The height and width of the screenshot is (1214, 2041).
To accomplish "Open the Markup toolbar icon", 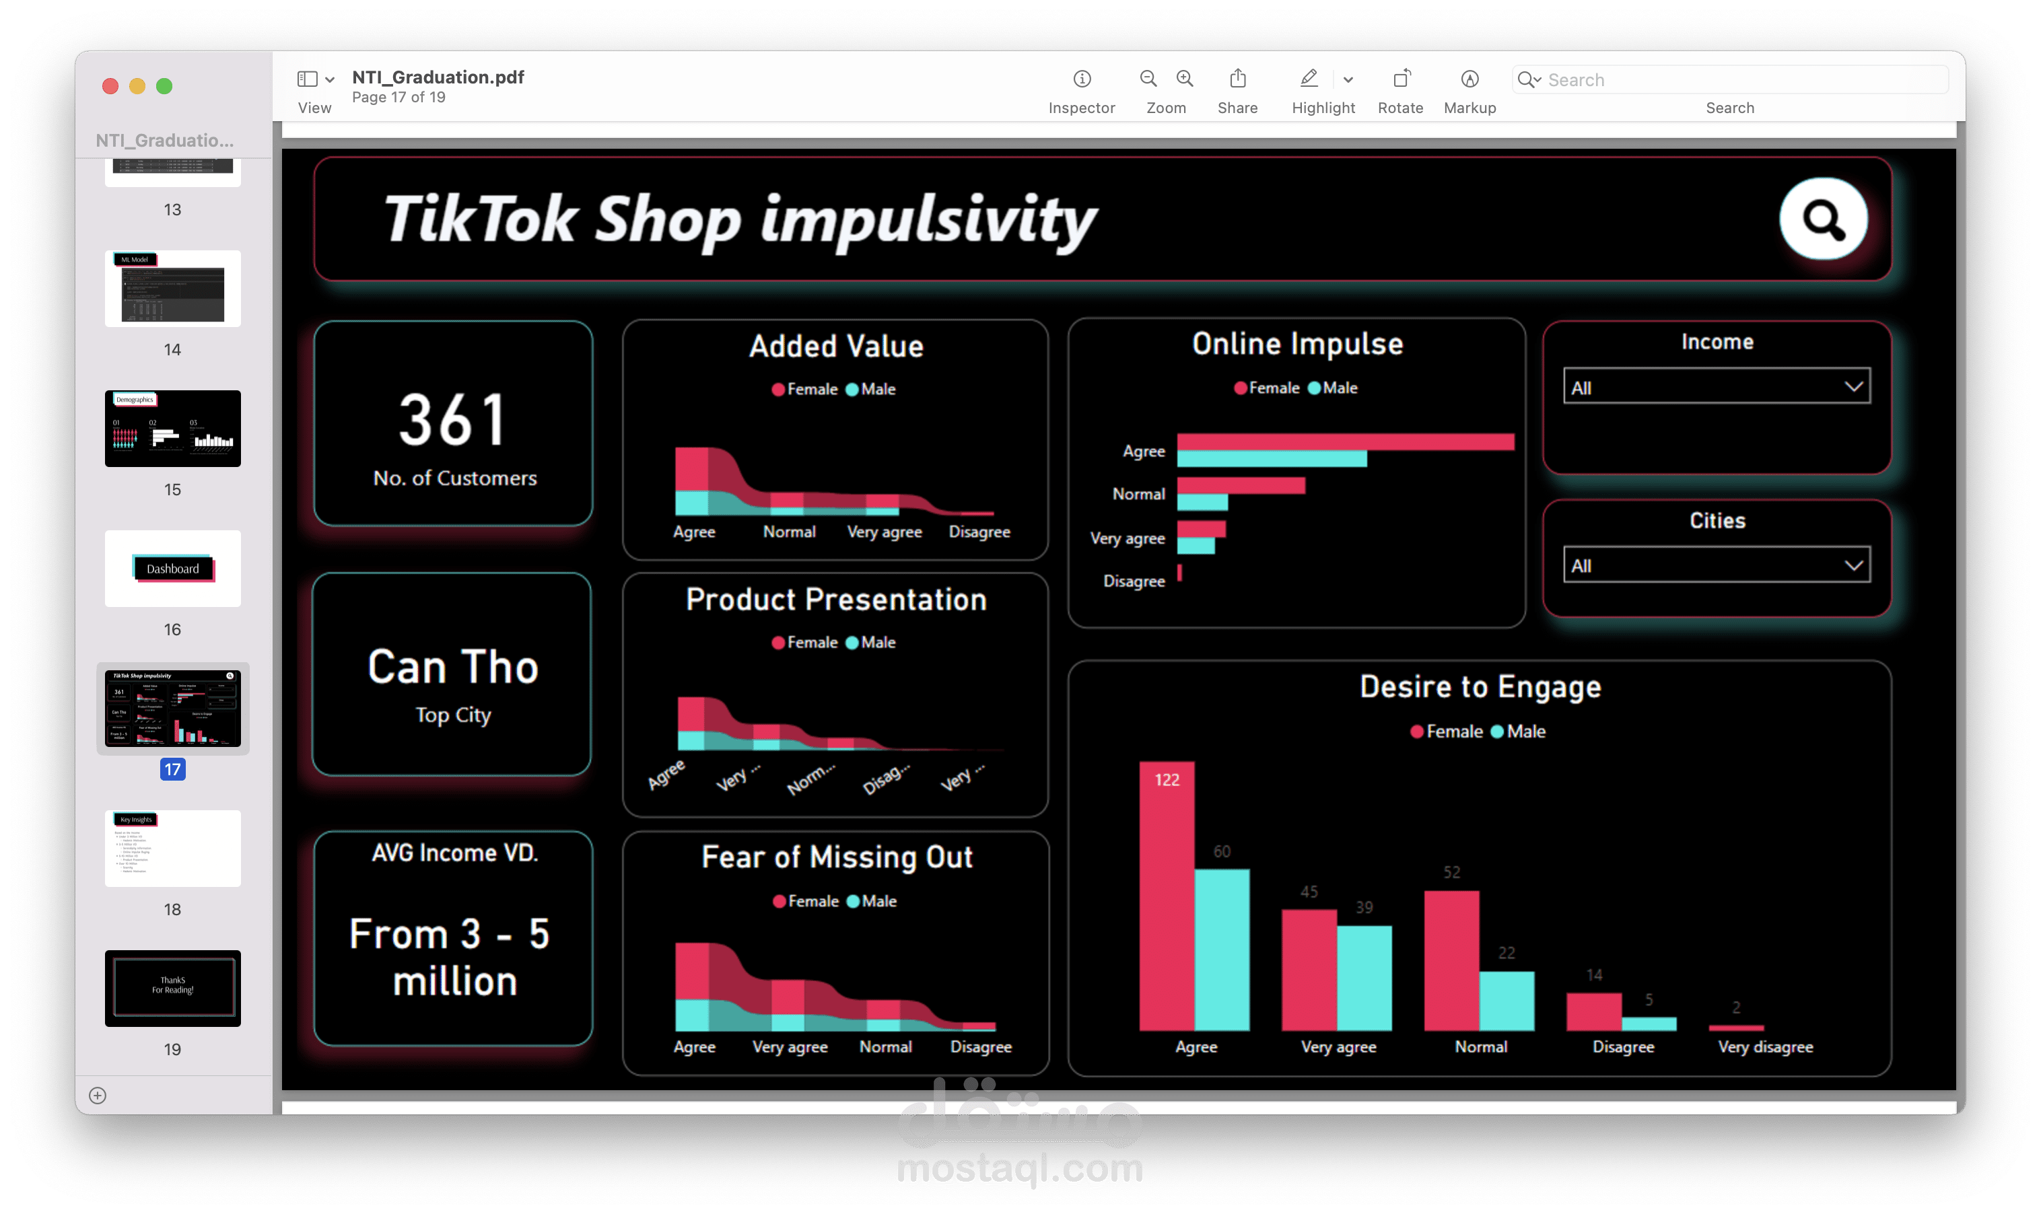I will click(1469, 79).
